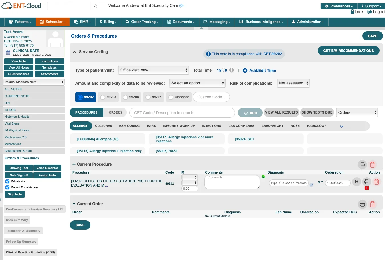
Task: Open the Type of patient visit dropdown
Action: (x=153, y=70)
